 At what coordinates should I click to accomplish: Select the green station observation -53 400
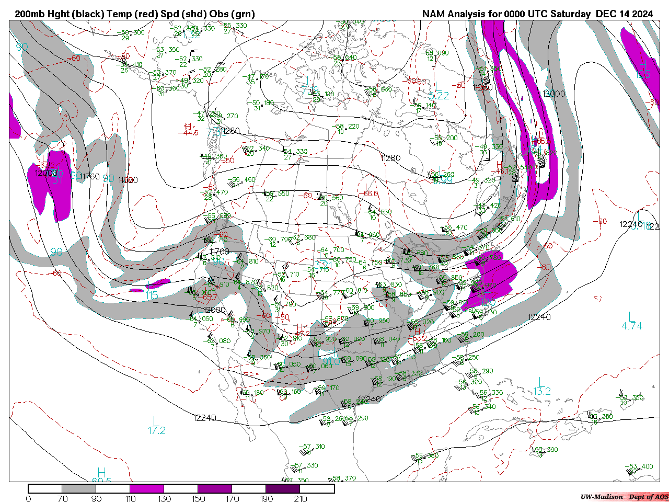pos(640,466)
